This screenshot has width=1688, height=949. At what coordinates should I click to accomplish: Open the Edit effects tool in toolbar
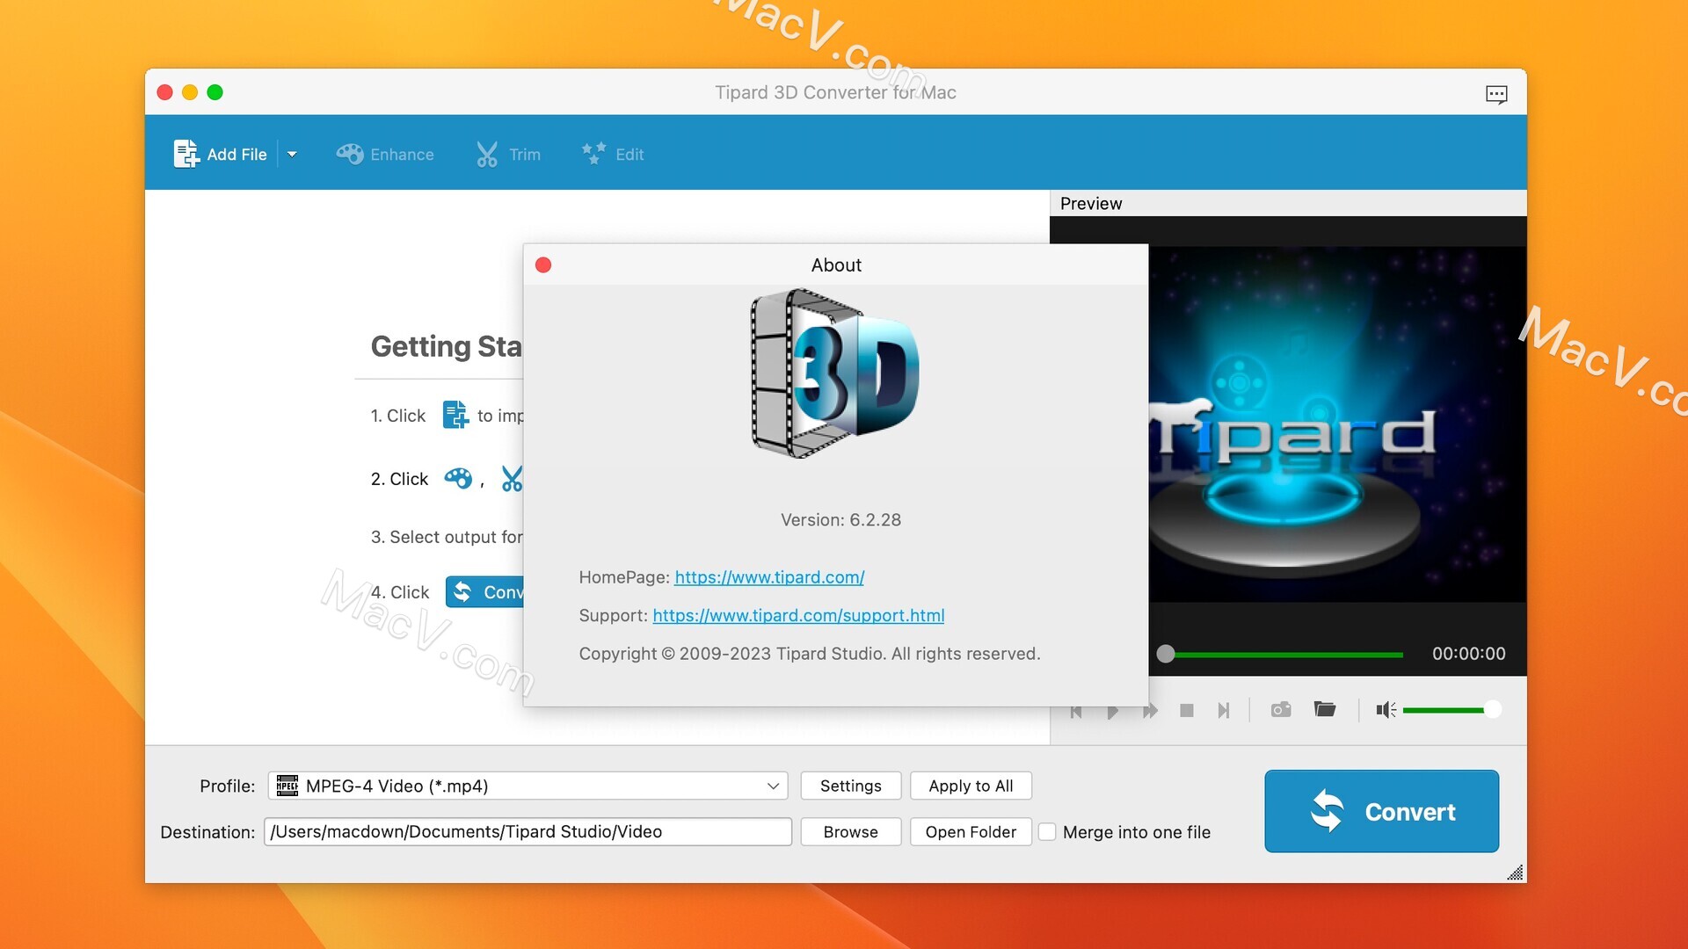(613, 154)
